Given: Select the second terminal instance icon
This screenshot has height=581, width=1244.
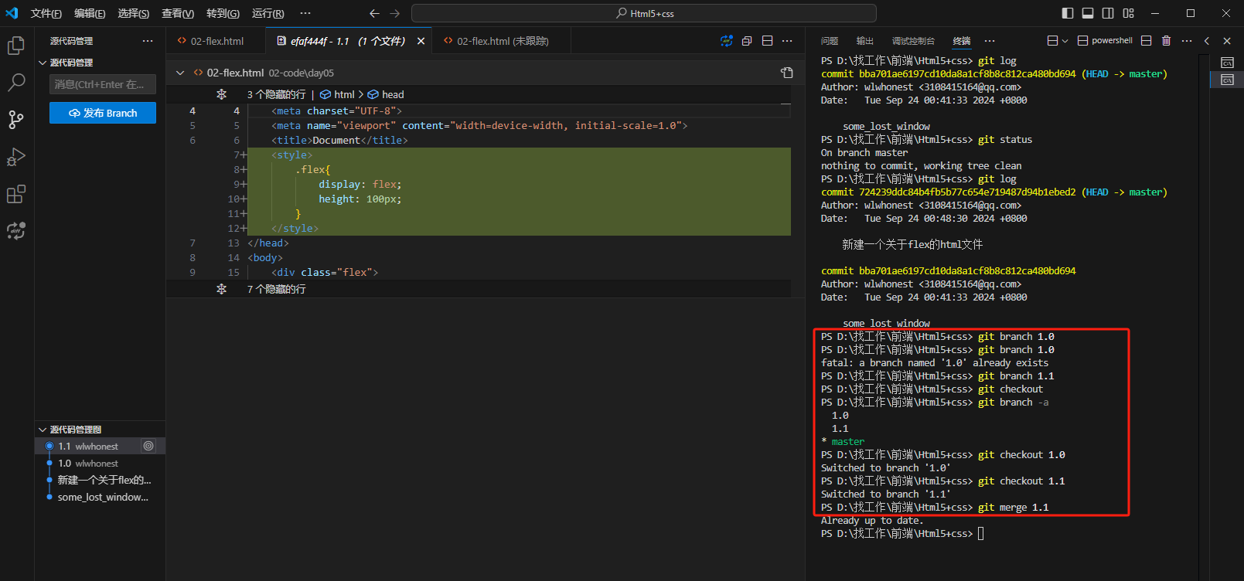Looking at the screenshot, I should pos(1227,80).
